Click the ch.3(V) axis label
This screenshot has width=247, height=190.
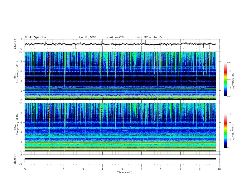click(15, 159)
